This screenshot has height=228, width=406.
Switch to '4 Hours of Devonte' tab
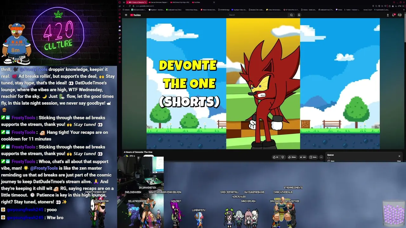(137, 2)
